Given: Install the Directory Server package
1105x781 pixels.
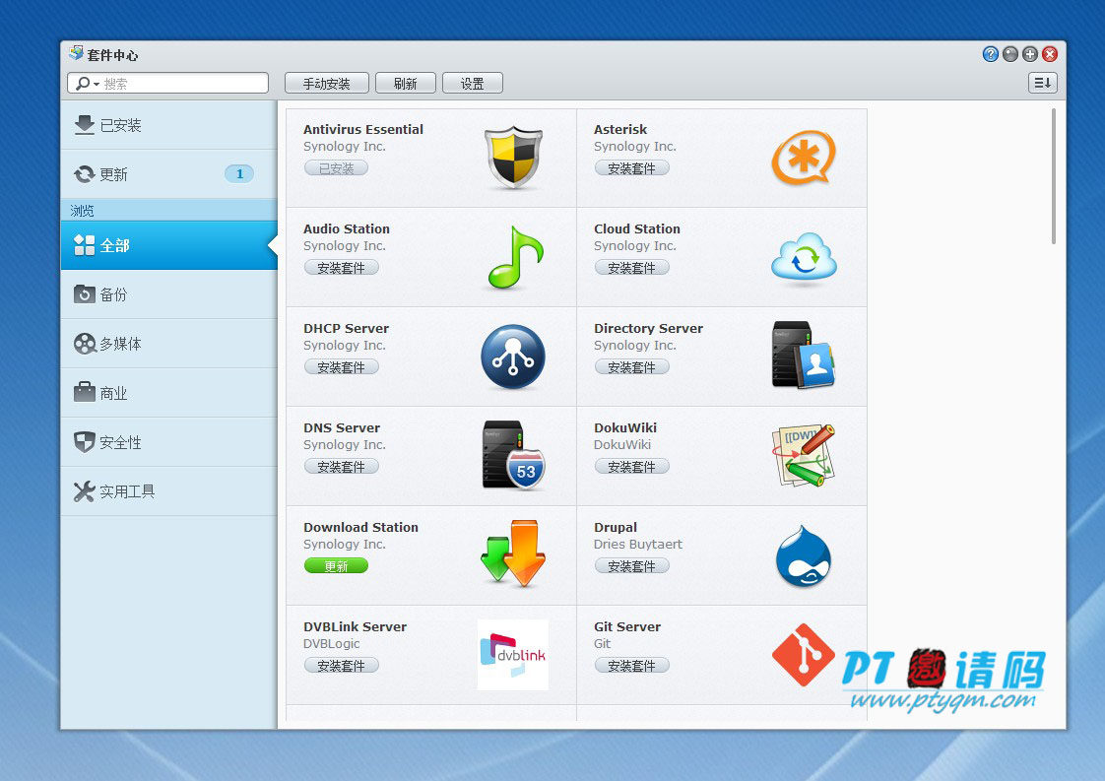Looking at the screenshot, I should pyautogui.click(x=632, y=367).
